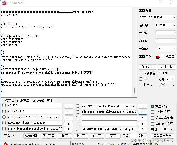Image resolution: width=177 pixels, height=145 pixels.
Task: Enable the 16进制发送 checkbox
Action: [x=152, y=112]
